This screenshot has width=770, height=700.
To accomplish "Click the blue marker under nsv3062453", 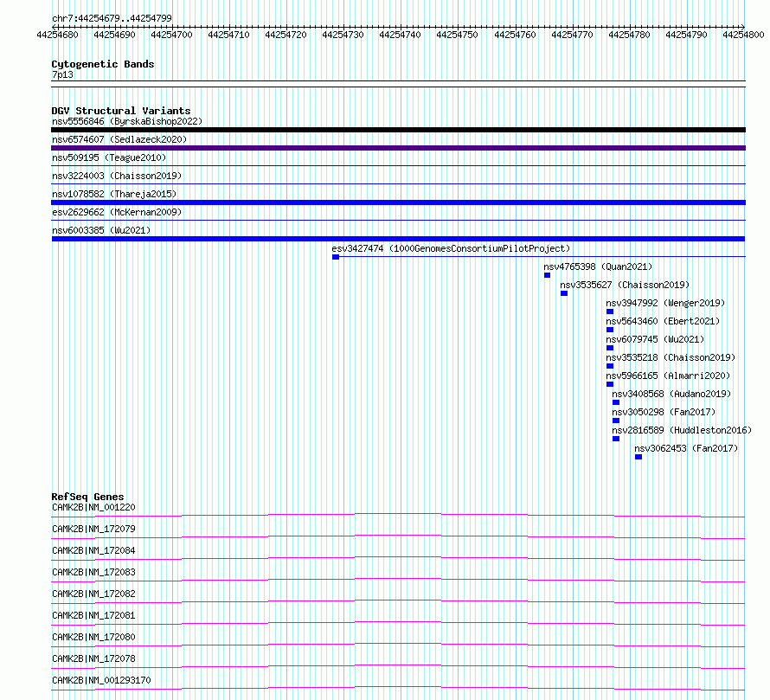I will (638, 457).
